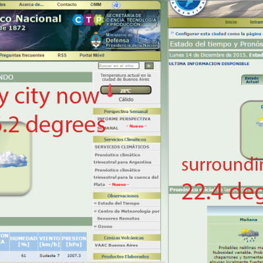Open the CTP Secretaría de Ciencia logo
The height and width of the screenshot is (263, 263).
tap(114, 20)
